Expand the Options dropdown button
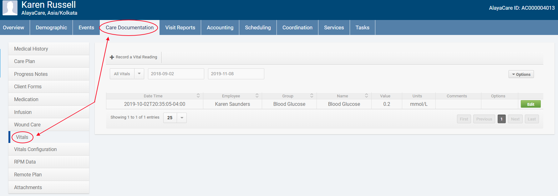The height and width of the screenshot is (196, 558). [x=521, y=74]
